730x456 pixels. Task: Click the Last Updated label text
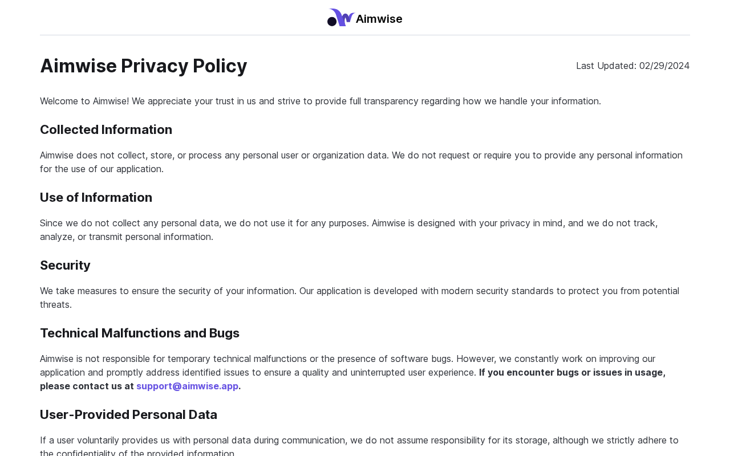click(x=606, y=66)
